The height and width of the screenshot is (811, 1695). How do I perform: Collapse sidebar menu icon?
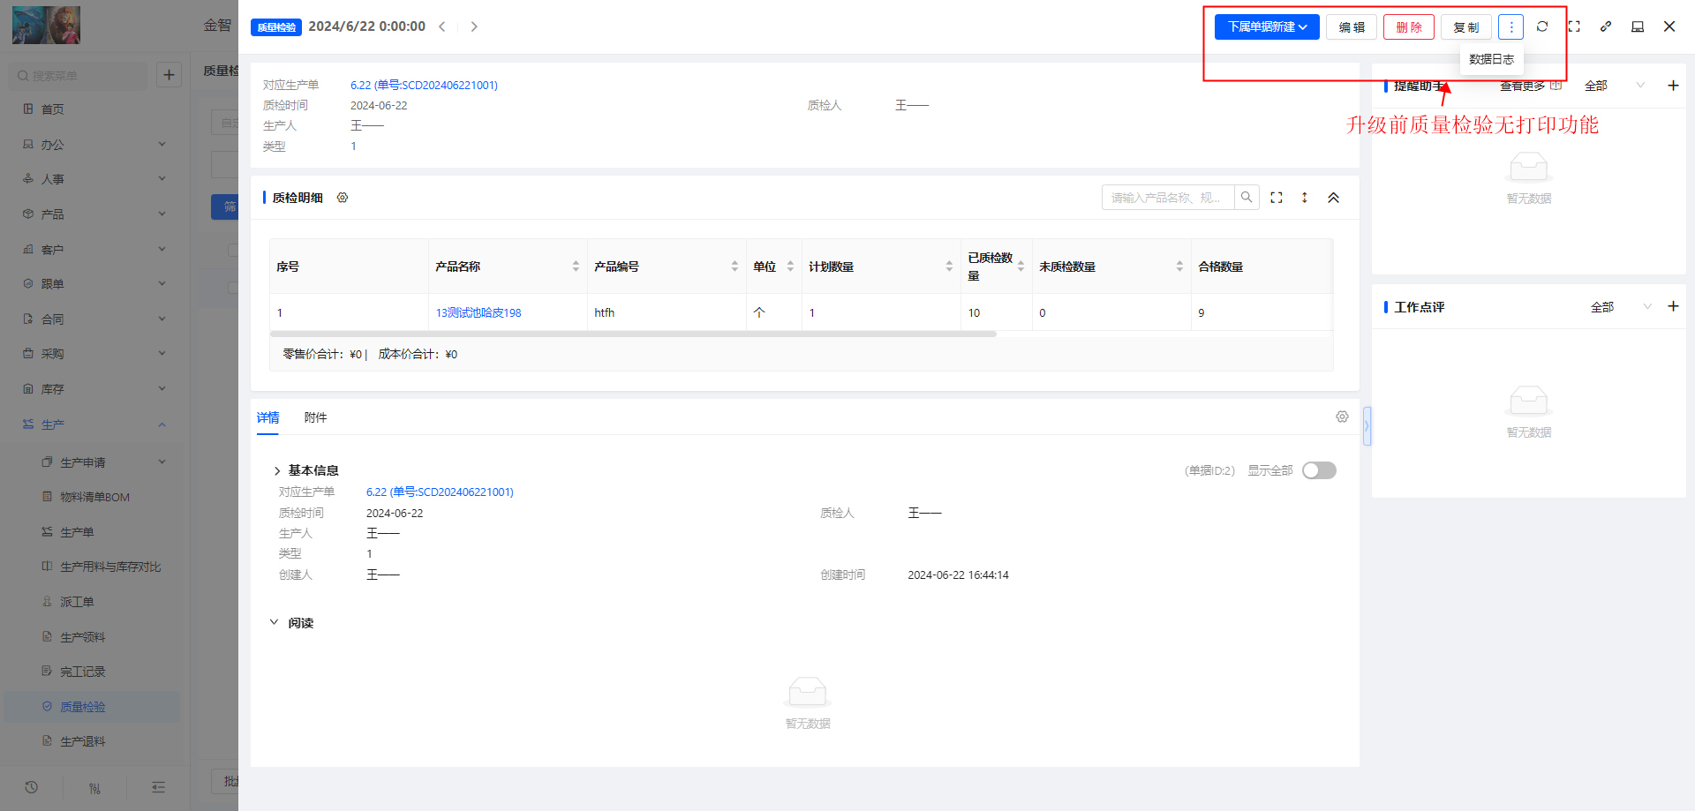158,787
